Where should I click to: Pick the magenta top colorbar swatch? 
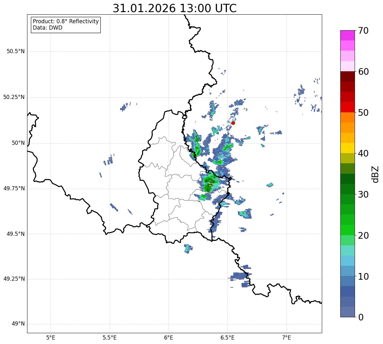[347, 35]
